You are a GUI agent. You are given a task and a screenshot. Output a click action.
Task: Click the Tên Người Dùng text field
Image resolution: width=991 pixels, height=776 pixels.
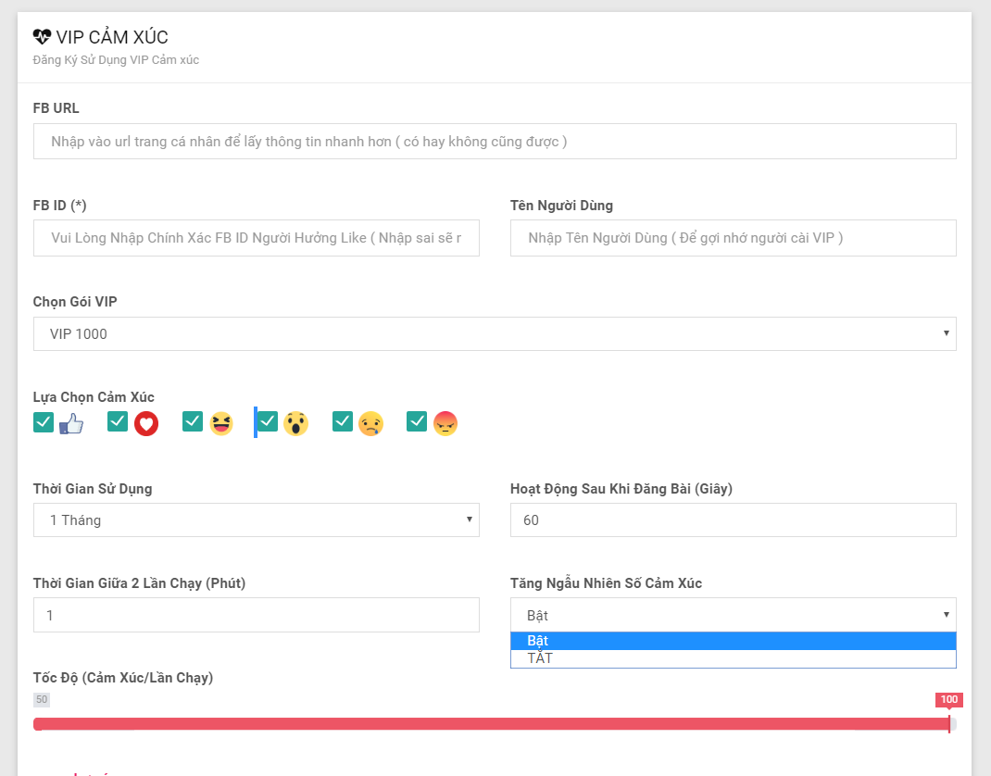coord(733,238)
